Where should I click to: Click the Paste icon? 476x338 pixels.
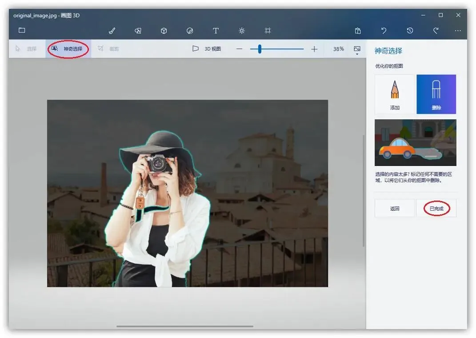[x=358, y=31]
